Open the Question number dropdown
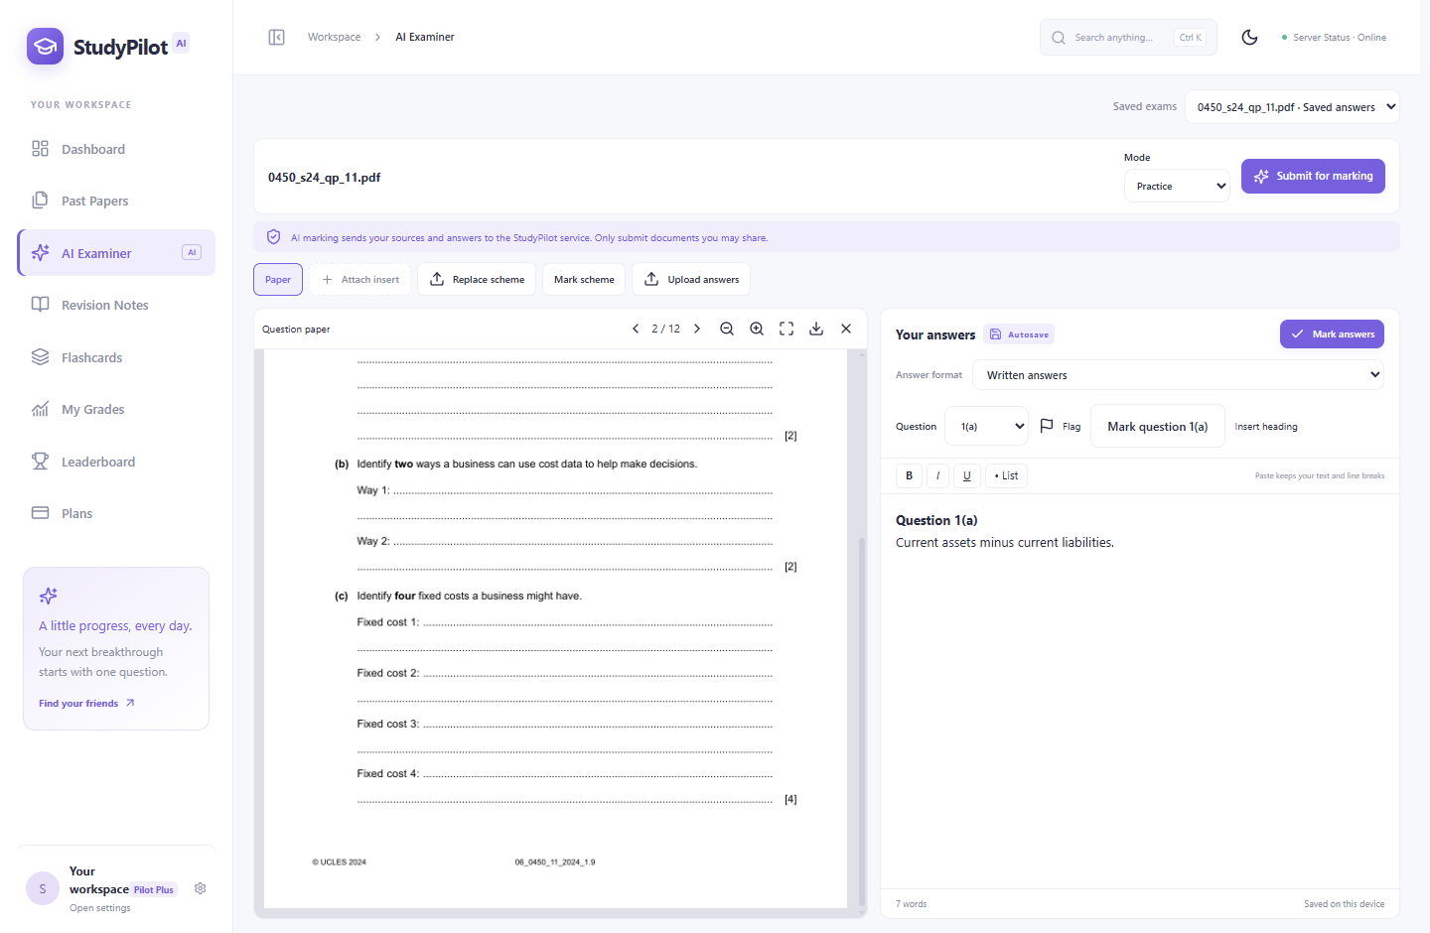This screenshot has height=933, width=1430. 986,426
